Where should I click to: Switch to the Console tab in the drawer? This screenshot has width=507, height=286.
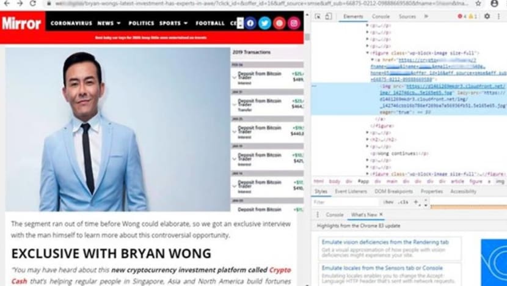click(334, 215)
